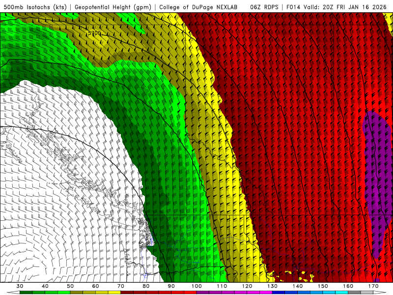393x295 pixels.
Task: Click the color bar label "60"
Action: [x=95, y=286]
